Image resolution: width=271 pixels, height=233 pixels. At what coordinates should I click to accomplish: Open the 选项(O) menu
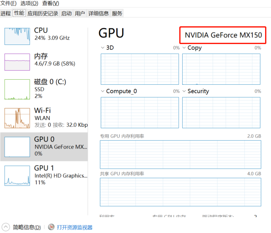pos(29,3)
